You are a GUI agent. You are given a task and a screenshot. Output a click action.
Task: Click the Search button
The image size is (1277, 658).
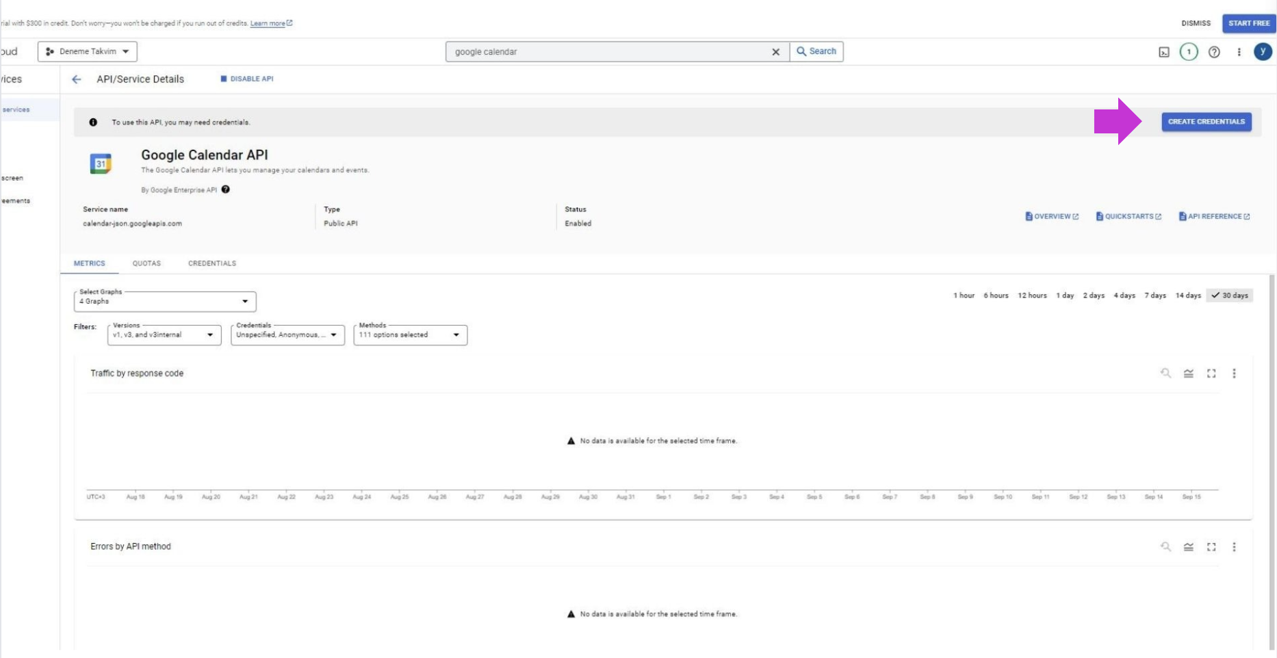click(816, 51)
